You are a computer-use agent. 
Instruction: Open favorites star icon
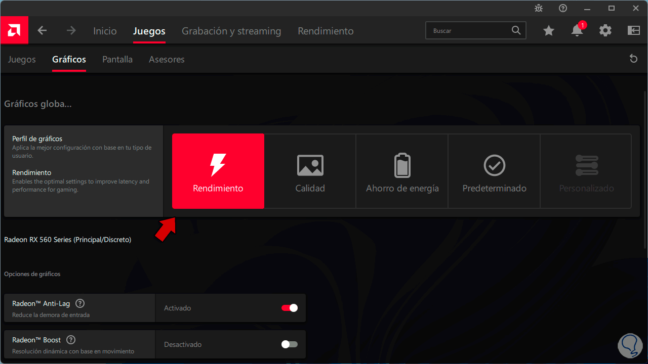coord(549,31)
